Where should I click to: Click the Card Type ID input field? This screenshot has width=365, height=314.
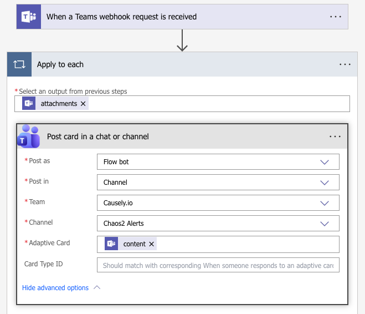coord(218,265)
